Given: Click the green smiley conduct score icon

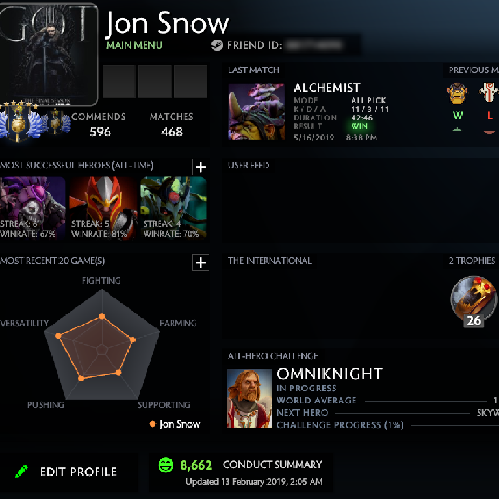Looking at the screenshot, I should (x=166, y=465).
